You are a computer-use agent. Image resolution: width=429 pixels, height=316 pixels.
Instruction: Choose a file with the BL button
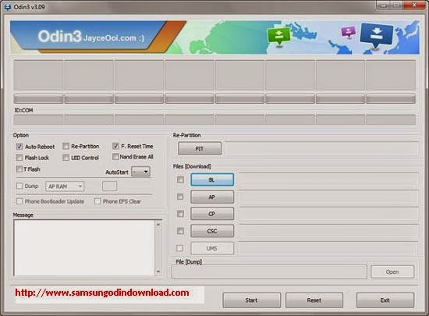(x=212, y=179)
